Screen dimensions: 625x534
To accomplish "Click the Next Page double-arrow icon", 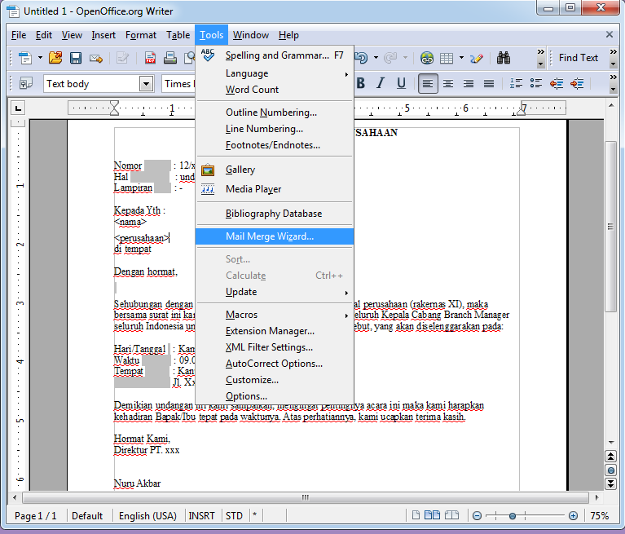I will (x=611, y=484).
